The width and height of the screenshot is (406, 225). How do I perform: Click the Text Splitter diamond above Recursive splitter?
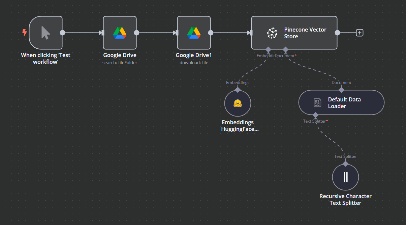345,163
